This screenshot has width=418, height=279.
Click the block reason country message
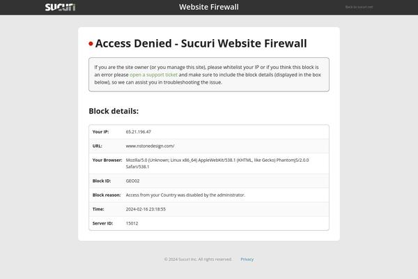(x=185, y=195)
